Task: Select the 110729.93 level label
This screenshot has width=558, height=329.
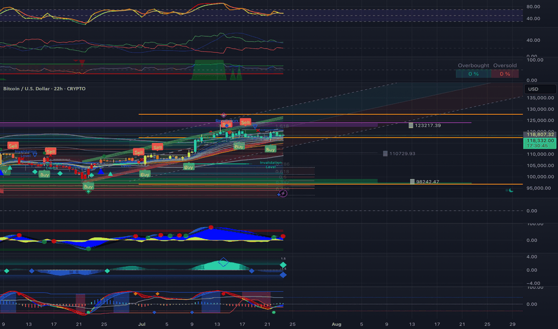Action: [x=402, y=154]
